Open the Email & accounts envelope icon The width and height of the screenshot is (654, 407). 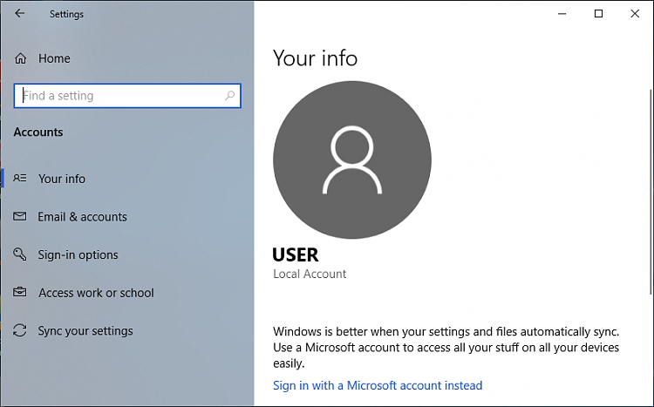[x=19, y=216]
